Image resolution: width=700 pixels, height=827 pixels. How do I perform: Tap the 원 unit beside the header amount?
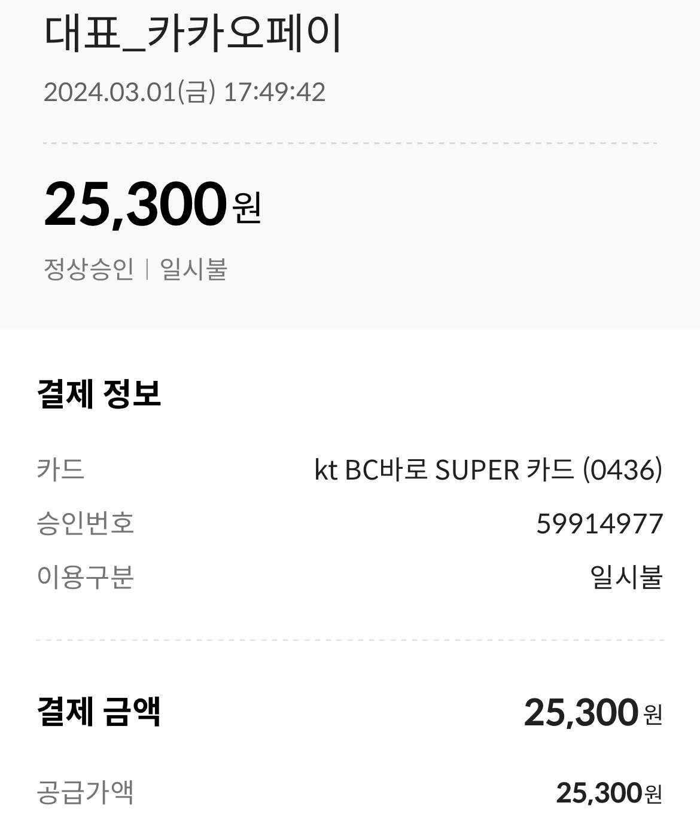(247, 207)
